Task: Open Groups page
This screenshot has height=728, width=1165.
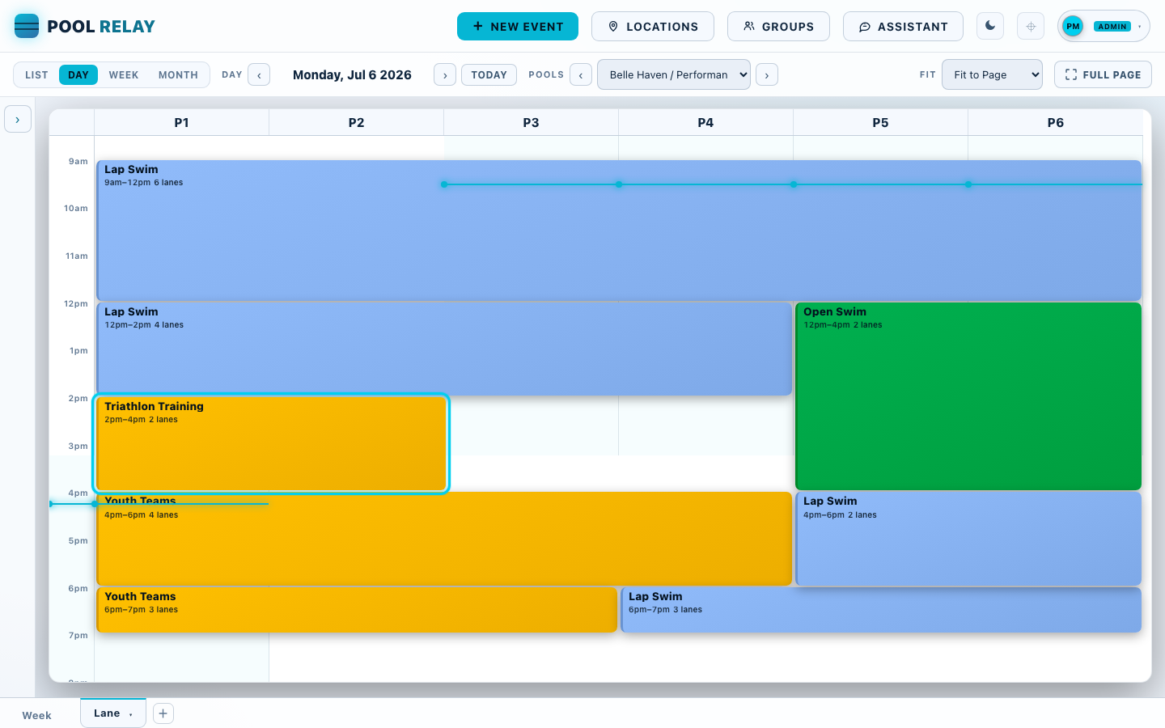Action: [x=778, y=26]
